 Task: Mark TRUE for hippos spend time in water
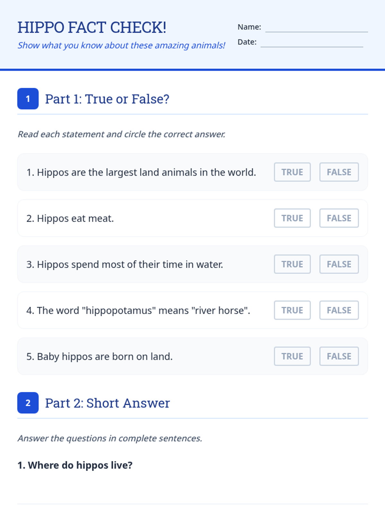click(292, 264)
